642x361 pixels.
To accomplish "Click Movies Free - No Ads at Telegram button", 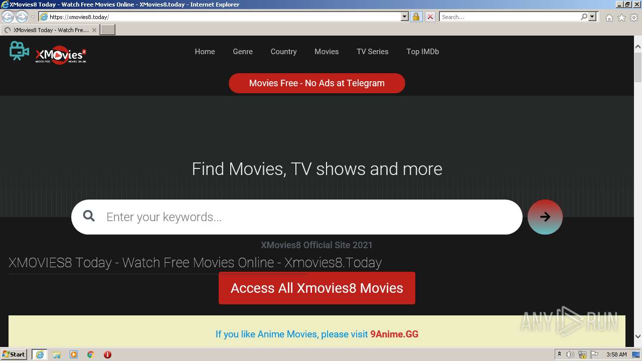I will pos(317,83).
